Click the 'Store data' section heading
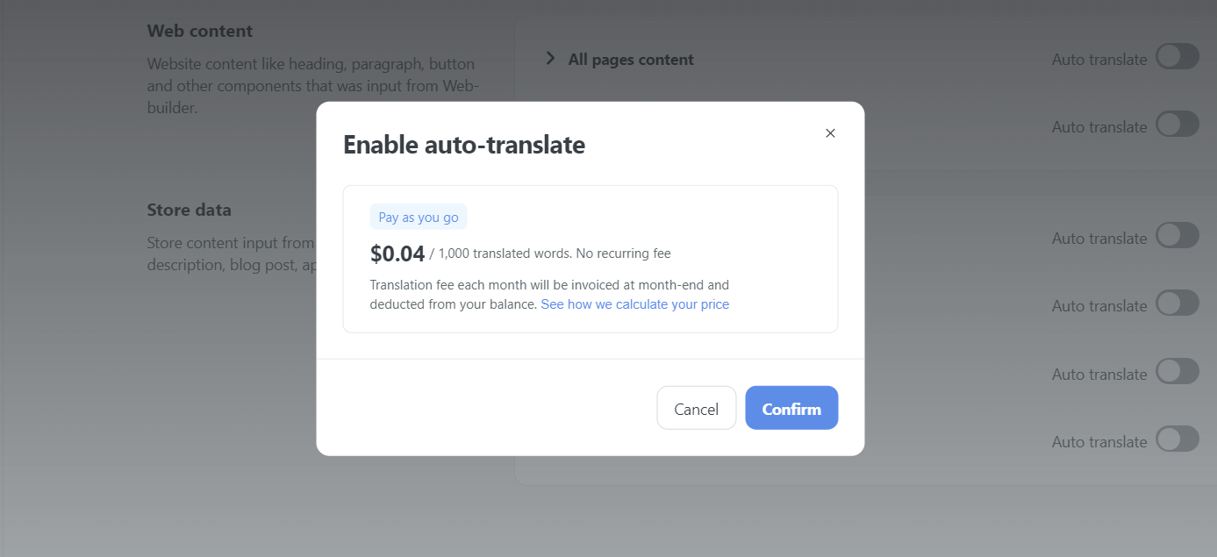The width and height of the screenshot is (1217, 557). (190, 211)
